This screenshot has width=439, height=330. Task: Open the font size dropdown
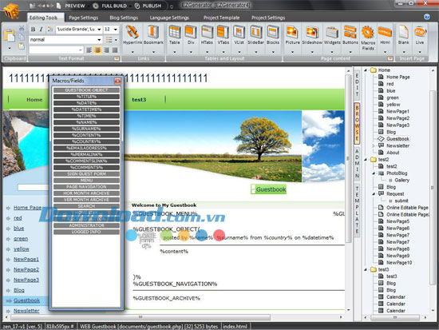pyautogui.click(x=116, y=29)
